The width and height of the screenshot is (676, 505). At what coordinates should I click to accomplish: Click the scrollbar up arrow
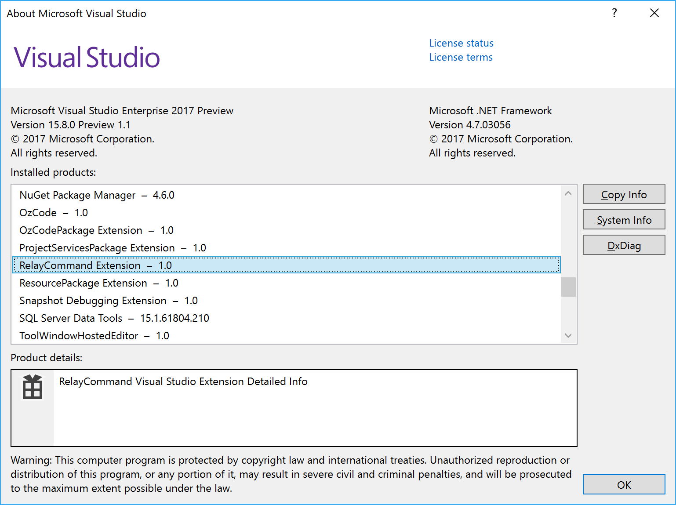568,193
